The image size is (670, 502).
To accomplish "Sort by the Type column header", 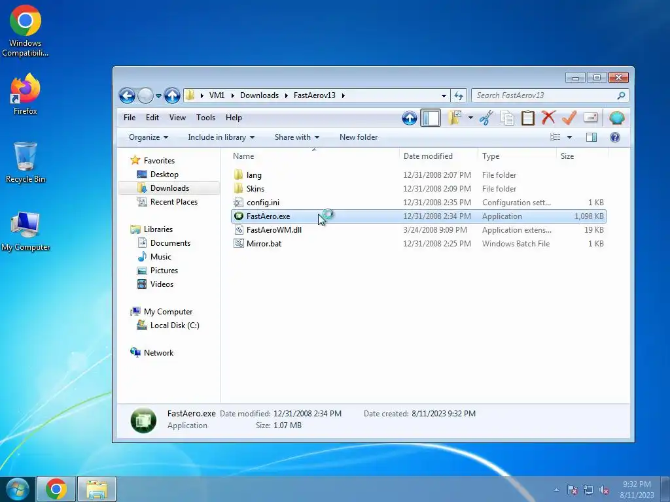I will (518, 156).
